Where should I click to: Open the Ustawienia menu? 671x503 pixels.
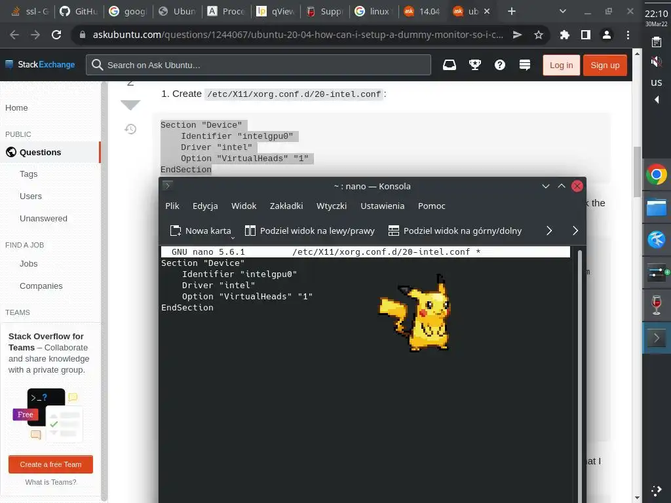pyautogui.click(x=382, y=206)
